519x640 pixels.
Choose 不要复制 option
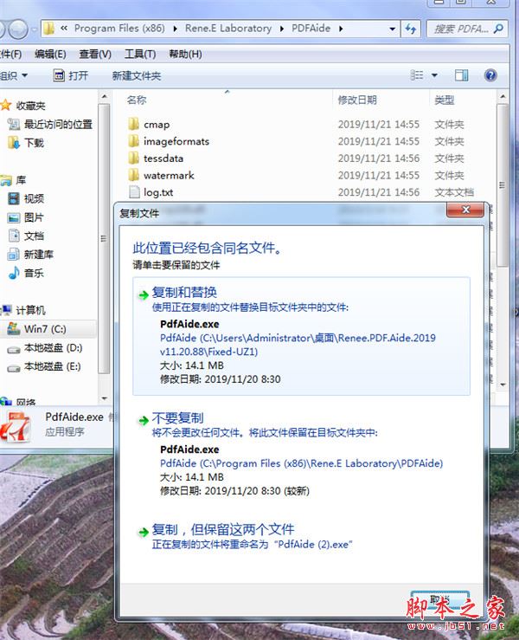301,455
